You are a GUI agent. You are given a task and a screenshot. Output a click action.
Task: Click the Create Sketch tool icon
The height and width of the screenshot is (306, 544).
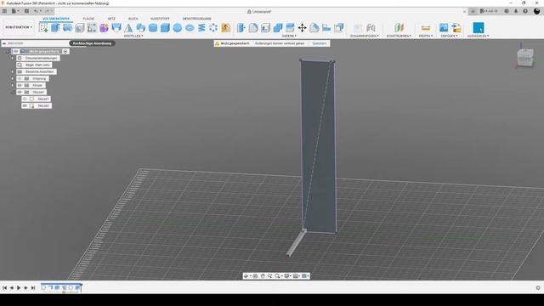coord(43,28)
